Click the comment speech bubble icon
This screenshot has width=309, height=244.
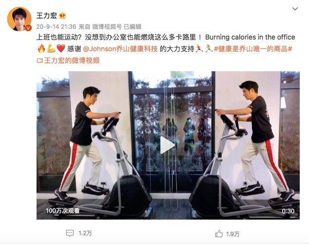(70, 233)
